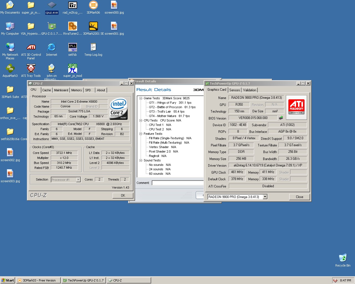Screen dimensions: 355x284
Task: Select GT1 - Wings of Fury result row
Action: pos(170,103)
